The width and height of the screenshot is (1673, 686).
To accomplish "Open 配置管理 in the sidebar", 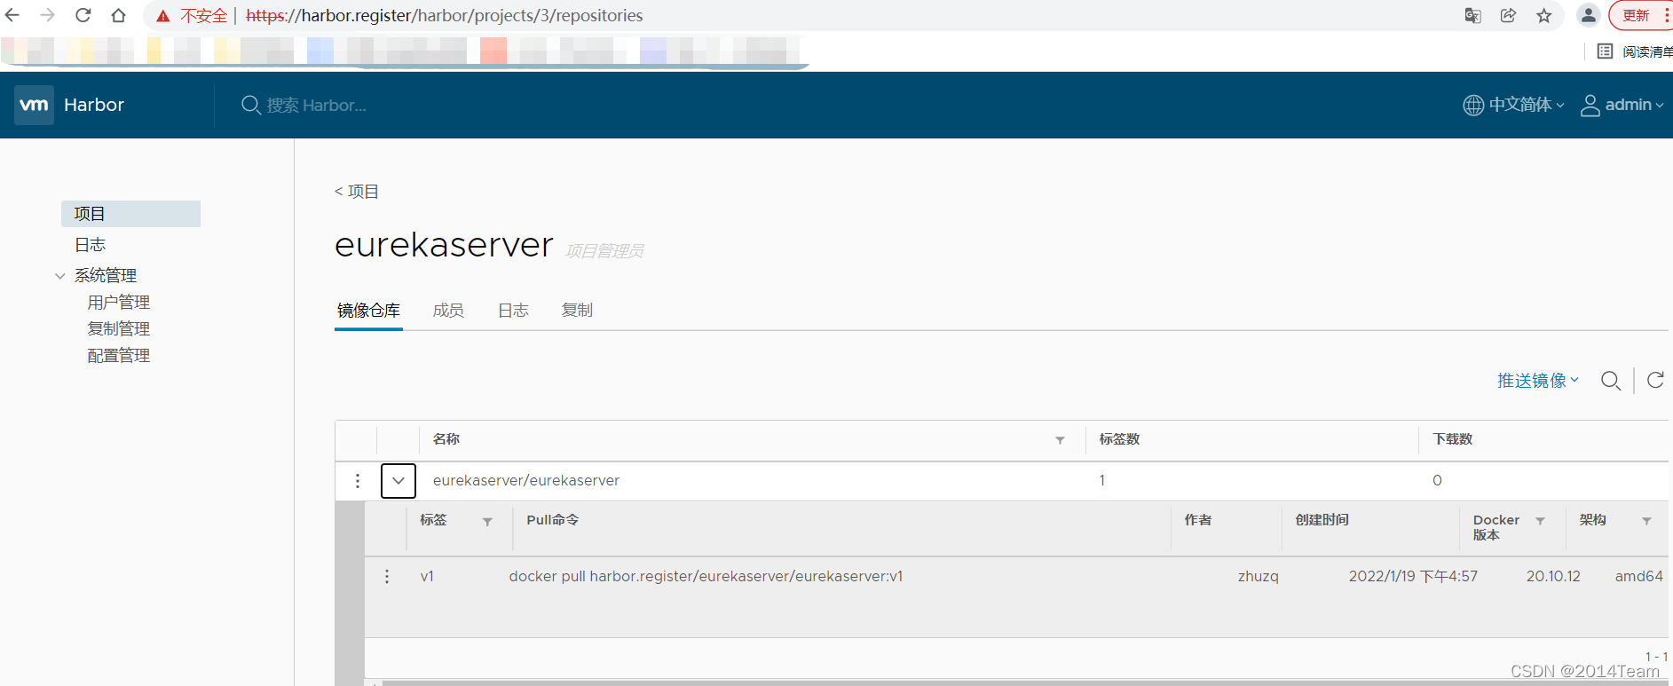I will [x=119, y=356].
